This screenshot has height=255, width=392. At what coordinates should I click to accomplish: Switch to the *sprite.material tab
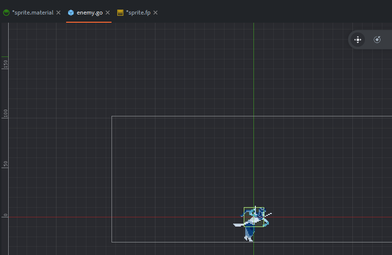click(33, 13)
